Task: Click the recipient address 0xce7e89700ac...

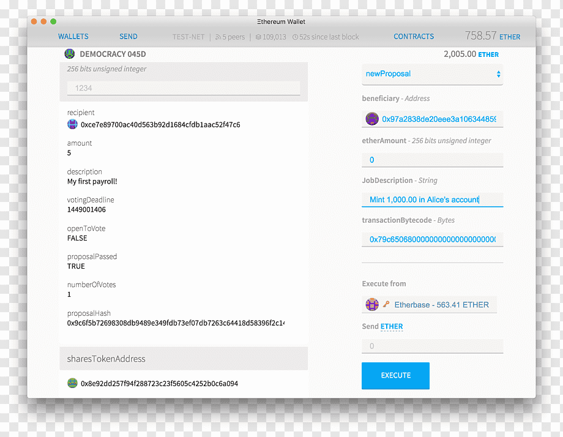Action: (x=160, y=125)
